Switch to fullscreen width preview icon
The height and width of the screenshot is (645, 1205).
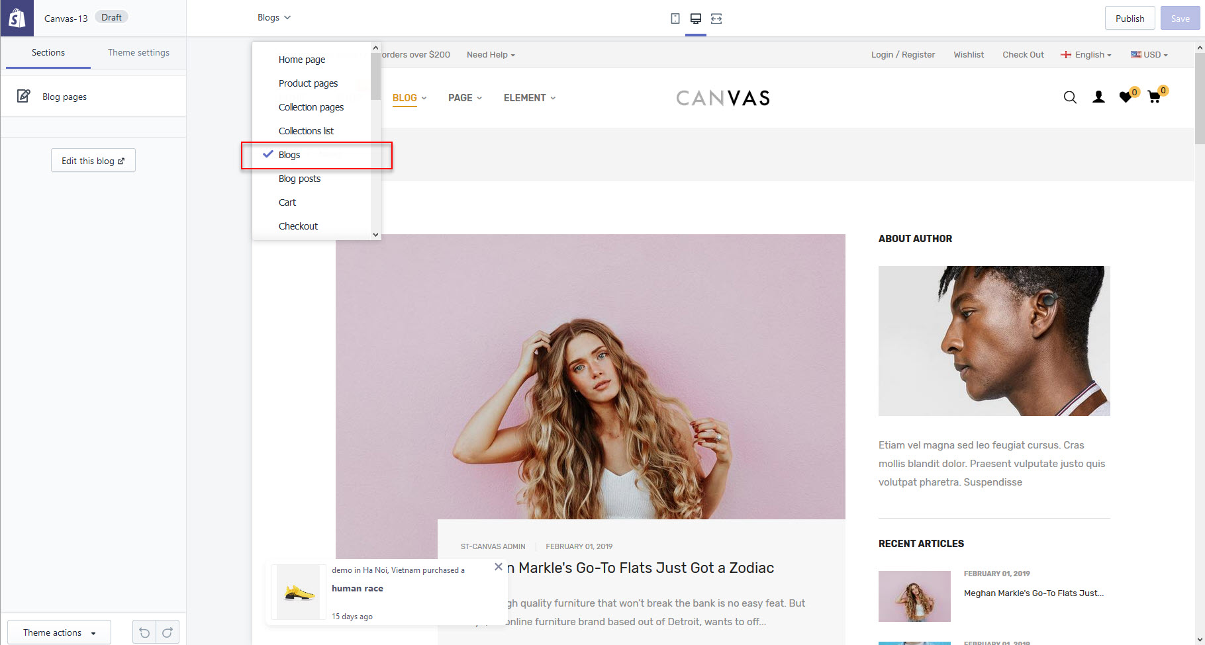tap(716, 19)
